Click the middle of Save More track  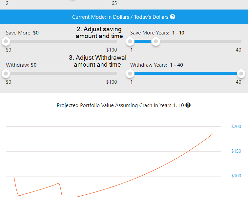click(61, 41)
